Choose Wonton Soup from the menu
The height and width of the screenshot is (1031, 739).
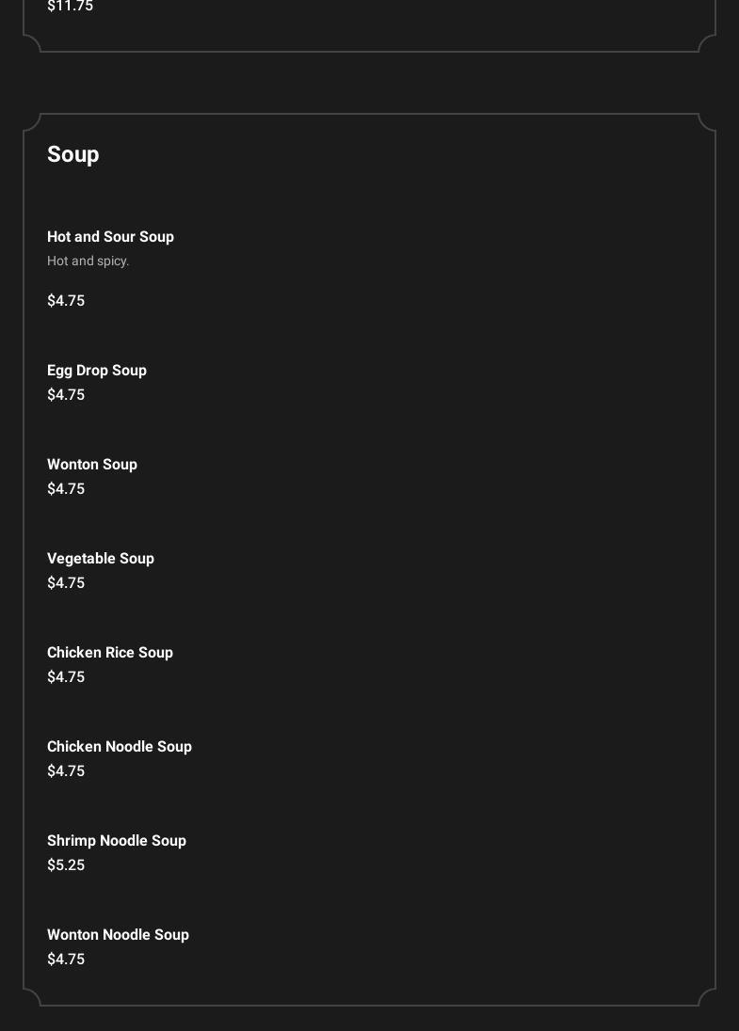pos(92,465)
